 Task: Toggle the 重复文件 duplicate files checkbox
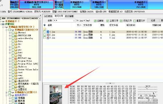click(135, 21)
